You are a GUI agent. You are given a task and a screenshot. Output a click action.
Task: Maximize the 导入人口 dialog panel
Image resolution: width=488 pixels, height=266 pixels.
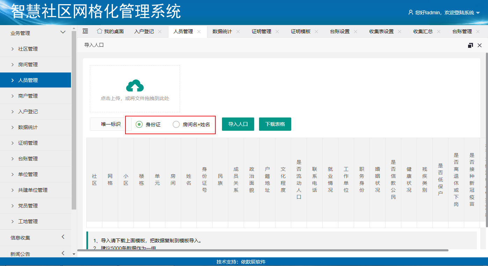(x=471, y=45)
